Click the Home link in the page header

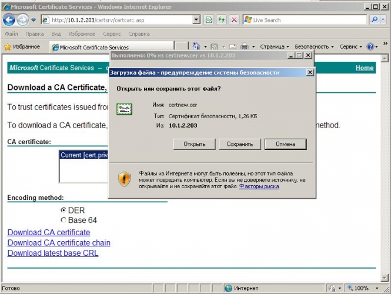click(x=365, y=68)
